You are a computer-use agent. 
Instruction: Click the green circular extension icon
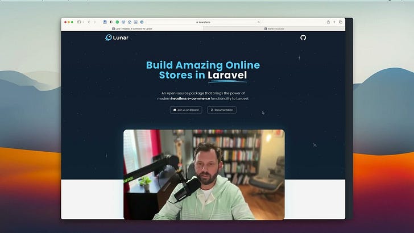117,22
